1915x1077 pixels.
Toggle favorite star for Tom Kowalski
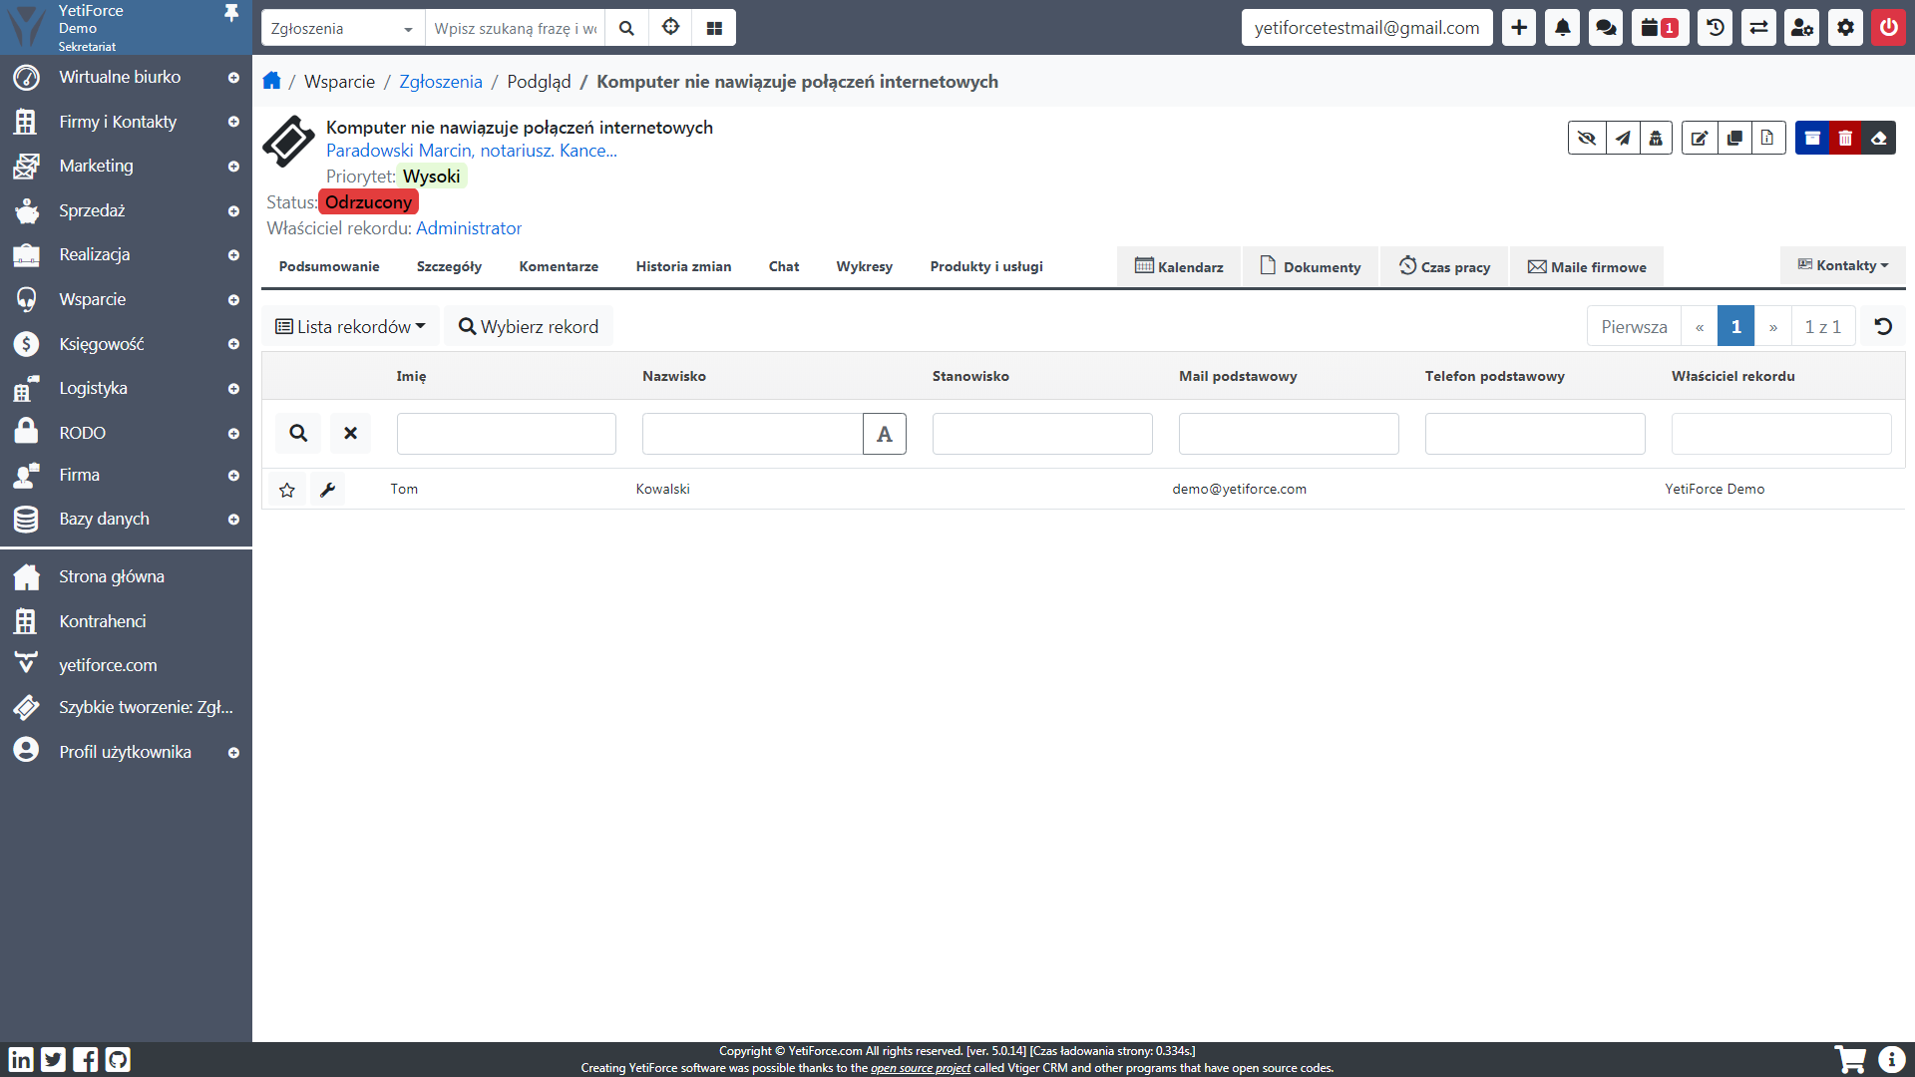[287, 490]
